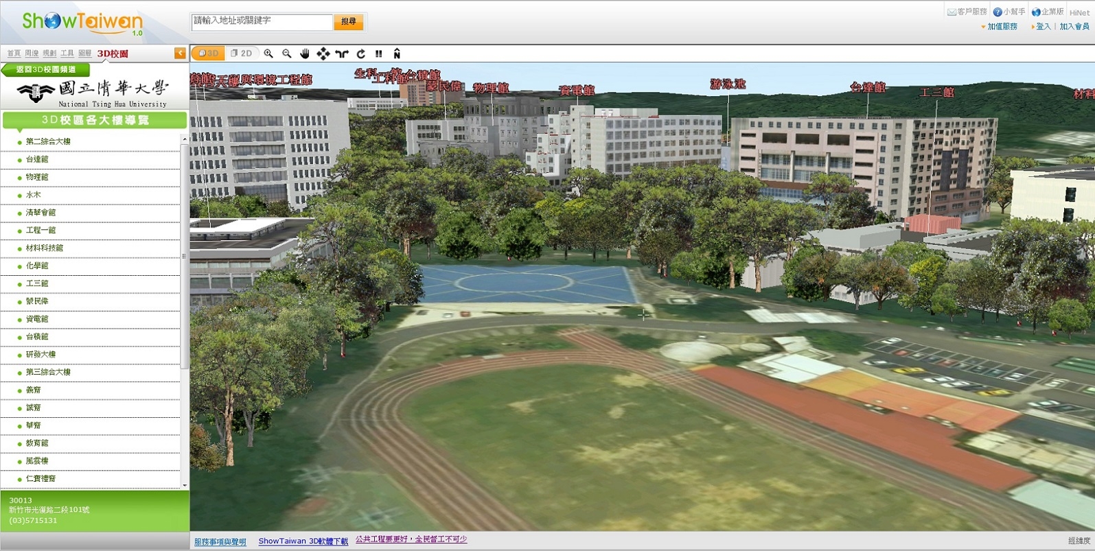Image resolution: width=1095 pixels, height=551 pixels.
Task: Click the turn-direction arrows icon
Action: 342,54
